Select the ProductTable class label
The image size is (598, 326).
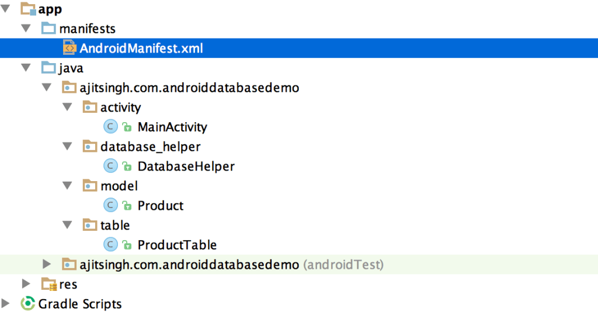pos(177,245)
